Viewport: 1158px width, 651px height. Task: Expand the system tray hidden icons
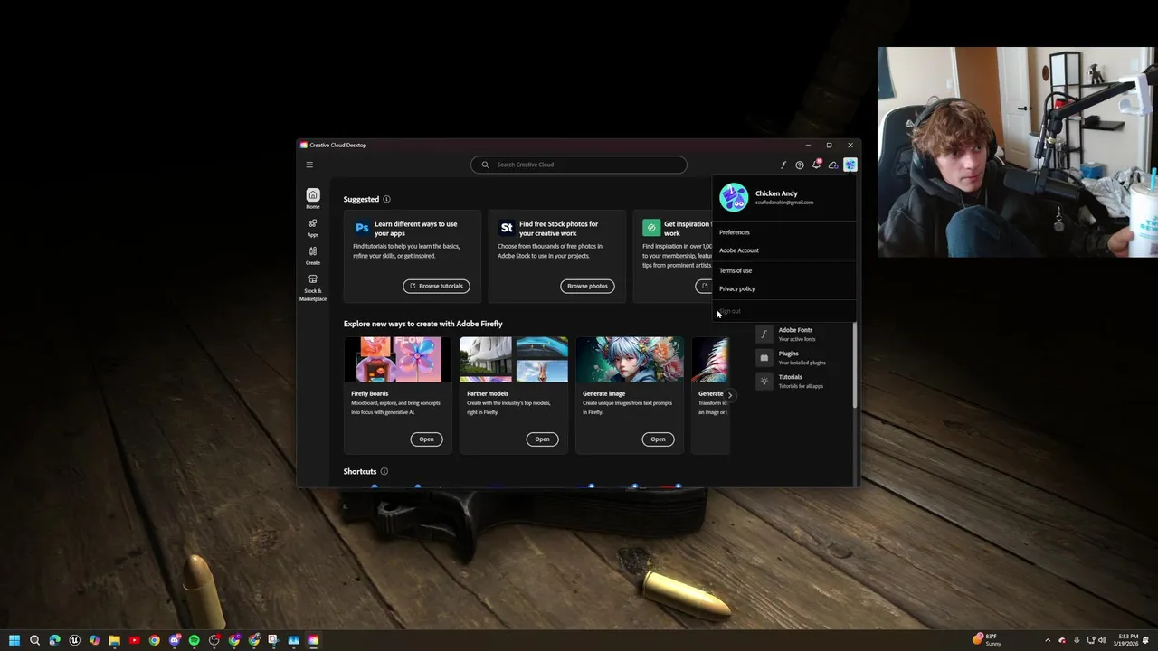pyautogui.click(x=1048, y=640)
